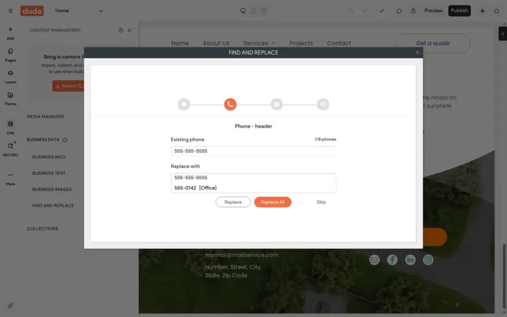Image resolution: width=507 pixels, height=317 pixels.
Task: Click the 1/8 phones counter text
Action: (325, 139)
